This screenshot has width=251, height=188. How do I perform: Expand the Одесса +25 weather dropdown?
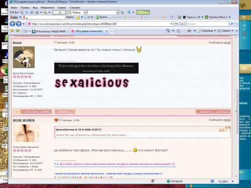(202, 17)
